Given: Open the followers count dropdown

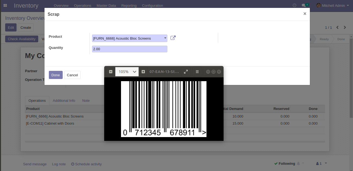Looking at the screenshot, I should [x=322, y=163].
